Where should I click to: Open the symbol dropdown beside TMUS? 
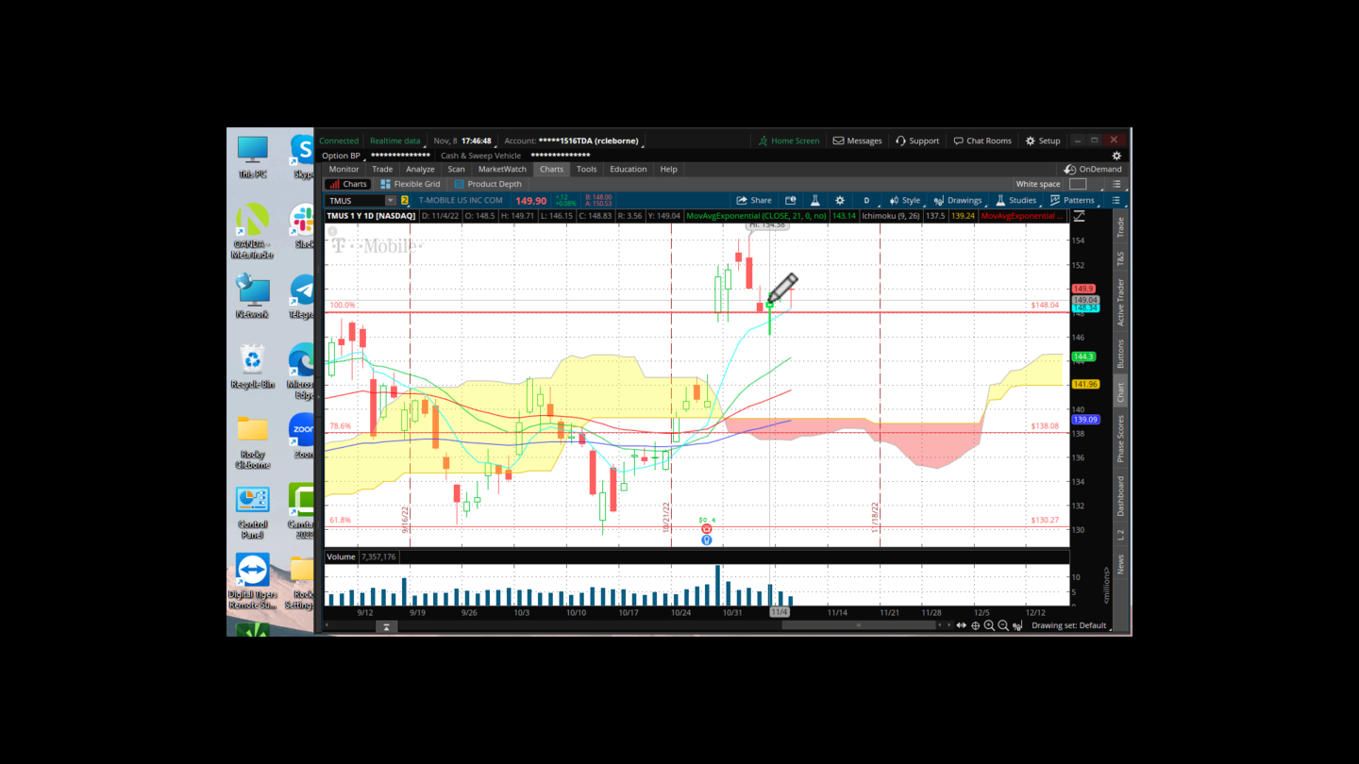point(390,200)
